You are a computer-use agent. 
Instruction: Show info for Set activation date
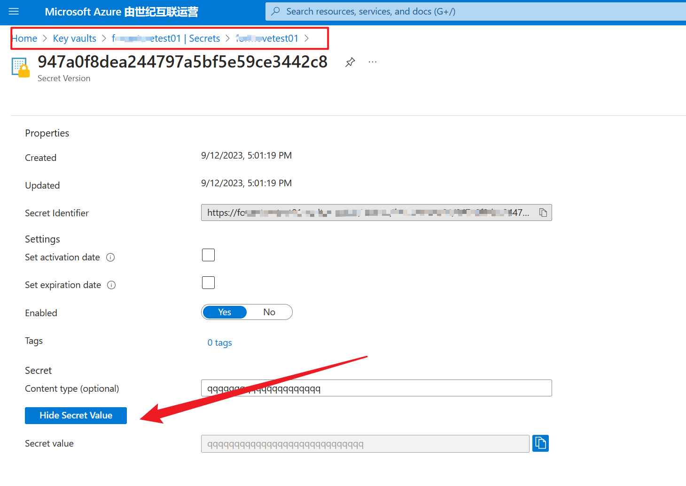coord(110,258)
